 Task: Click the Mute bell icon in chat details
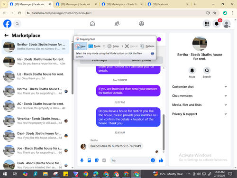(x=192, y=70)
